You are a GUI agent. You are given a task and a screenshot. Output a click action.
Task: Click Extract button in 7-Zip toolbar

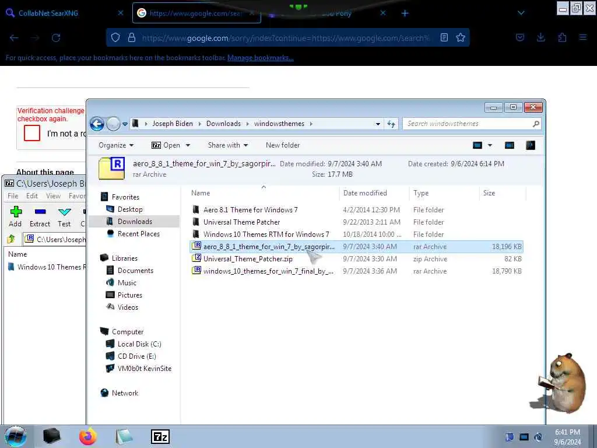pyautogui.click(x=40, y=216)
